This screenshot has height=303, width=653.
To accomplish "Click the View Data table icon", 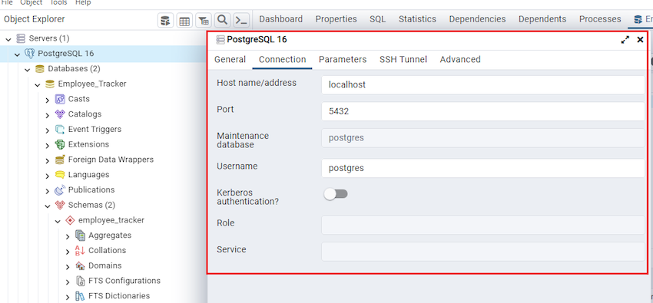I will pyautogui.click(x=184, y=20).
